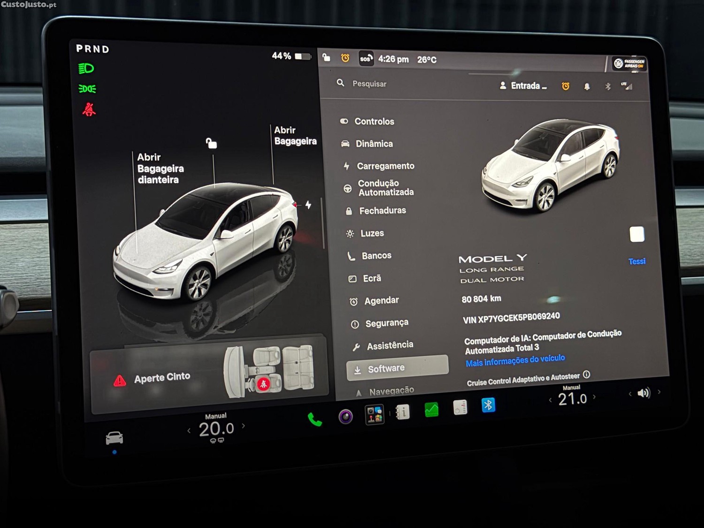Tap the 26°C outside temperature

(427, 60)
